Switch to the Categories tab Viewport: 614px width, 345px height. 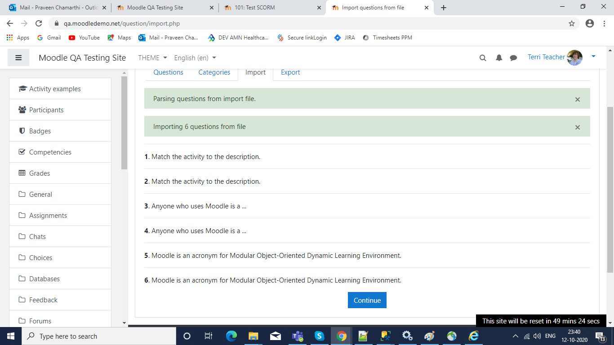click(214, 72)
